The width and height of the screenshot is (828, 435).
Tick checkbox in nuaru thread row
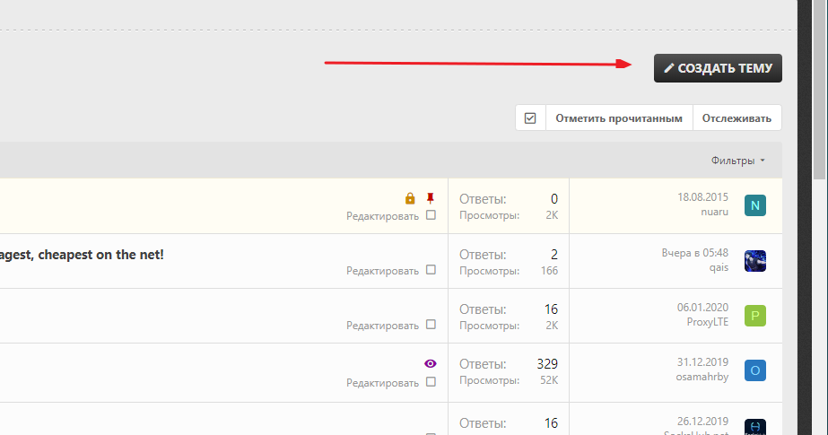tap(431, 215)
